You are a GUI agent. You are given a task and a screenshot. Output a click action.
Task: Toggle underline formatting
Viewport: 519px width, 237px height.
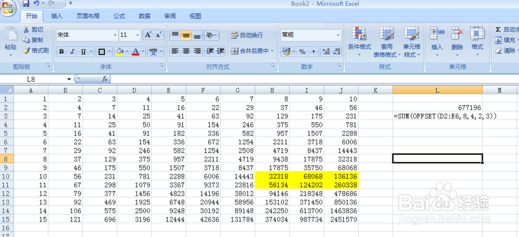coord(83,52)
